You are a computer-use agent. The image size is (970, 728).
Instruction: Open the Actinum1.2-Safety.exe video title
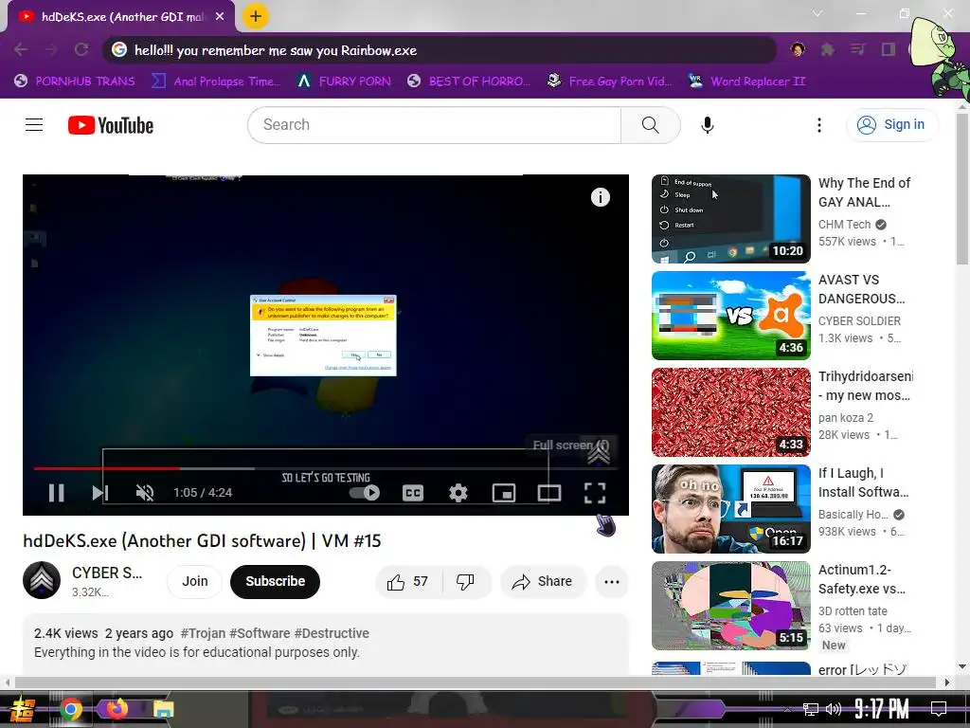pyautogui.click(x=862, y=579)
